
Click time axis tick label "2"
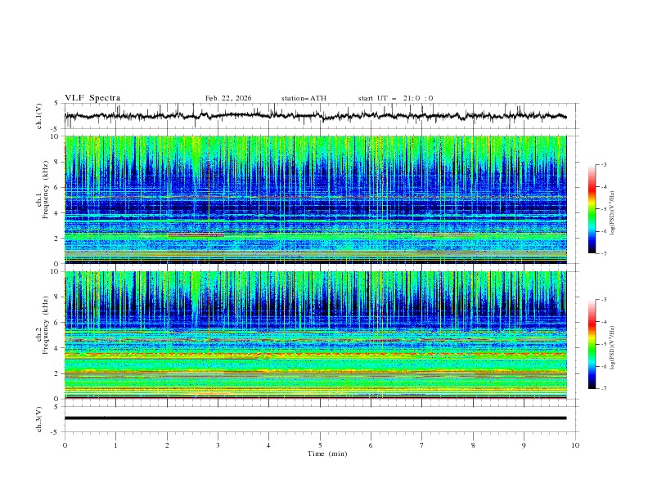[167, 445]
